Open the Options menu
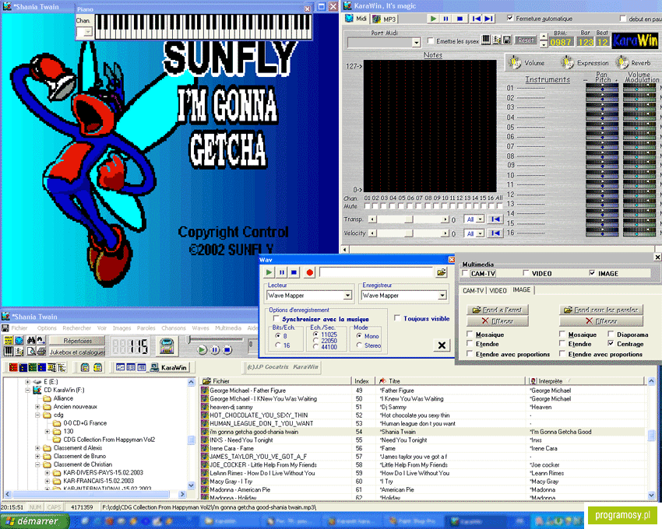This screenshot has height=529, width=662. 47,328
